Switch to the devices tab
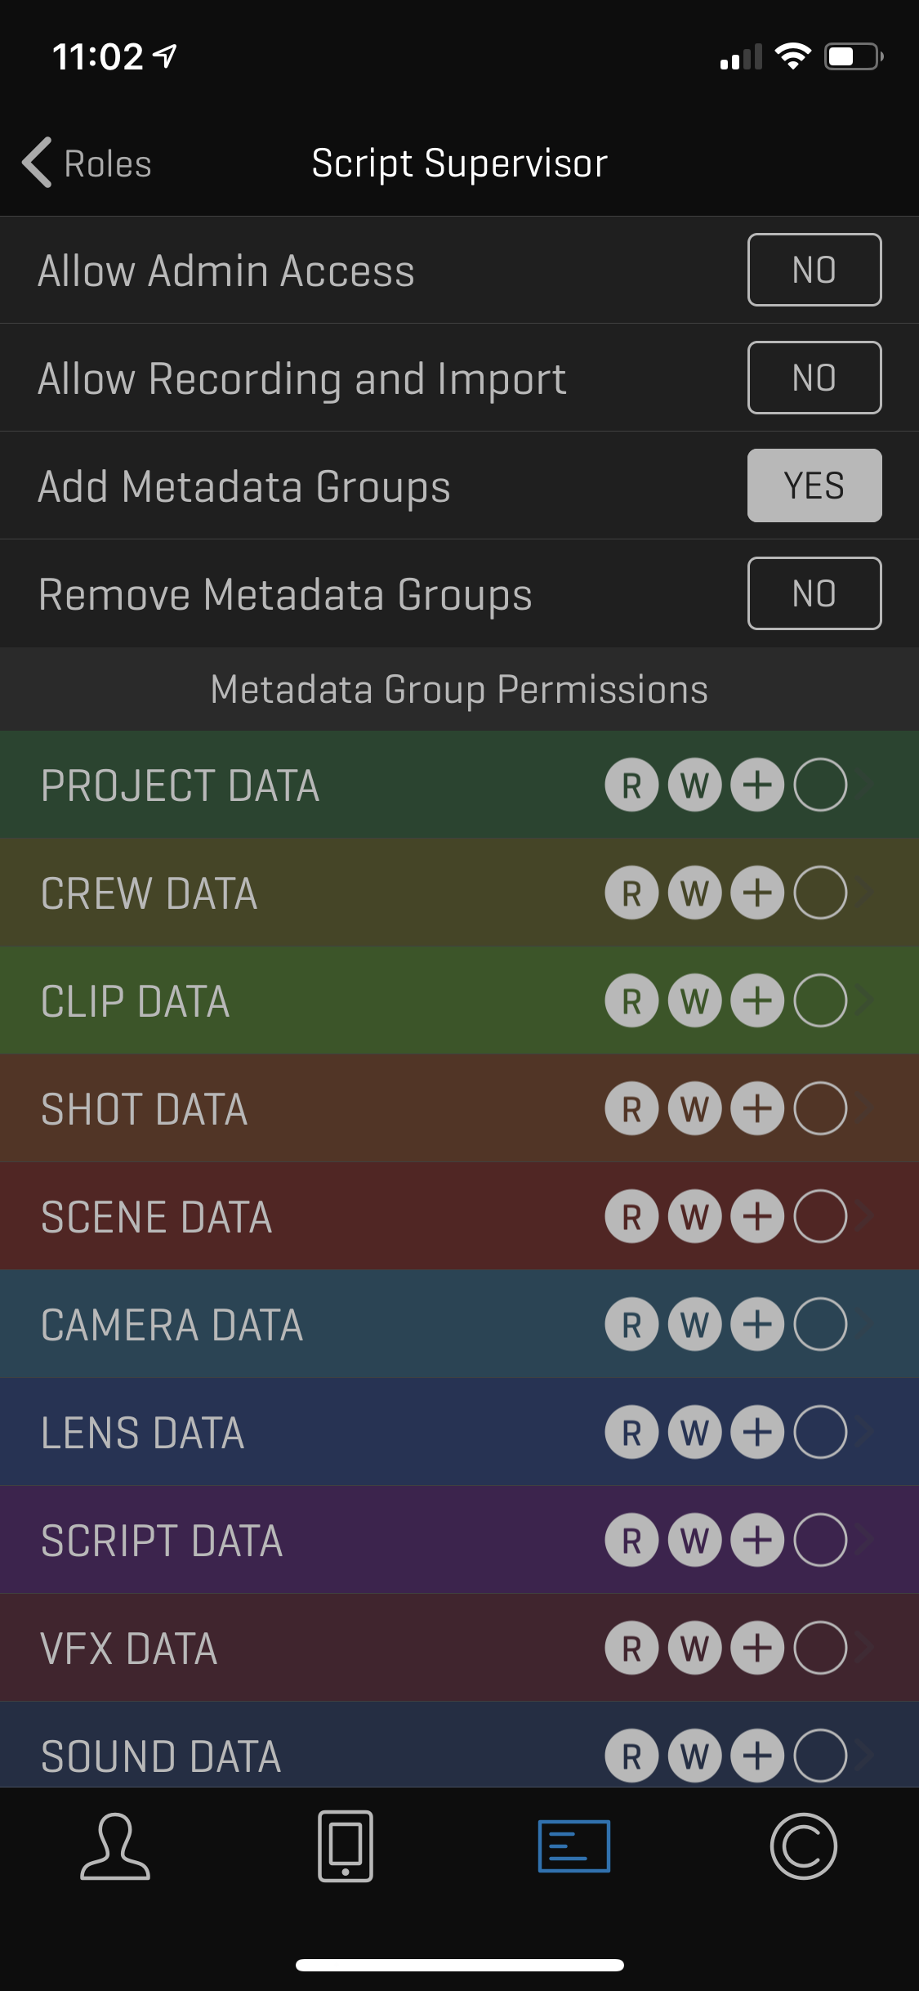Image resolution: width=919 pixels, height=1991 pixels. [346, 1846]
